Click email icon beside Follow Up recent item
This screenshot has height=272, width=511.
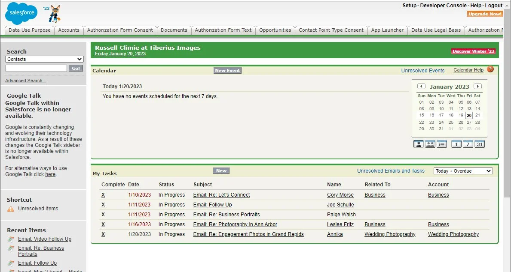(12, 263)
